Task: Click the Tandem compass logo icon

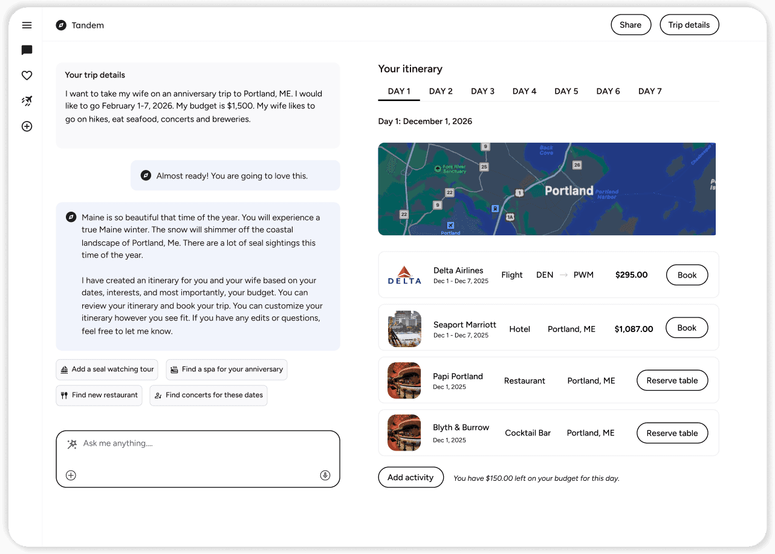Action: [61, 25]
